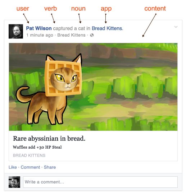Click the commenter avatar beside comment box
The image size is (186, 195).
coord(14,182)
